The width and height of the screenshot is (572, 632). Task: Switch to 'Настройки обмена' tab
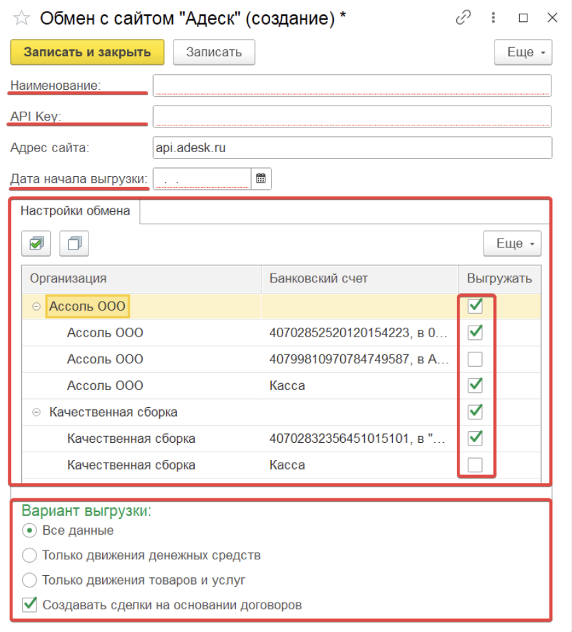(75, 211)
